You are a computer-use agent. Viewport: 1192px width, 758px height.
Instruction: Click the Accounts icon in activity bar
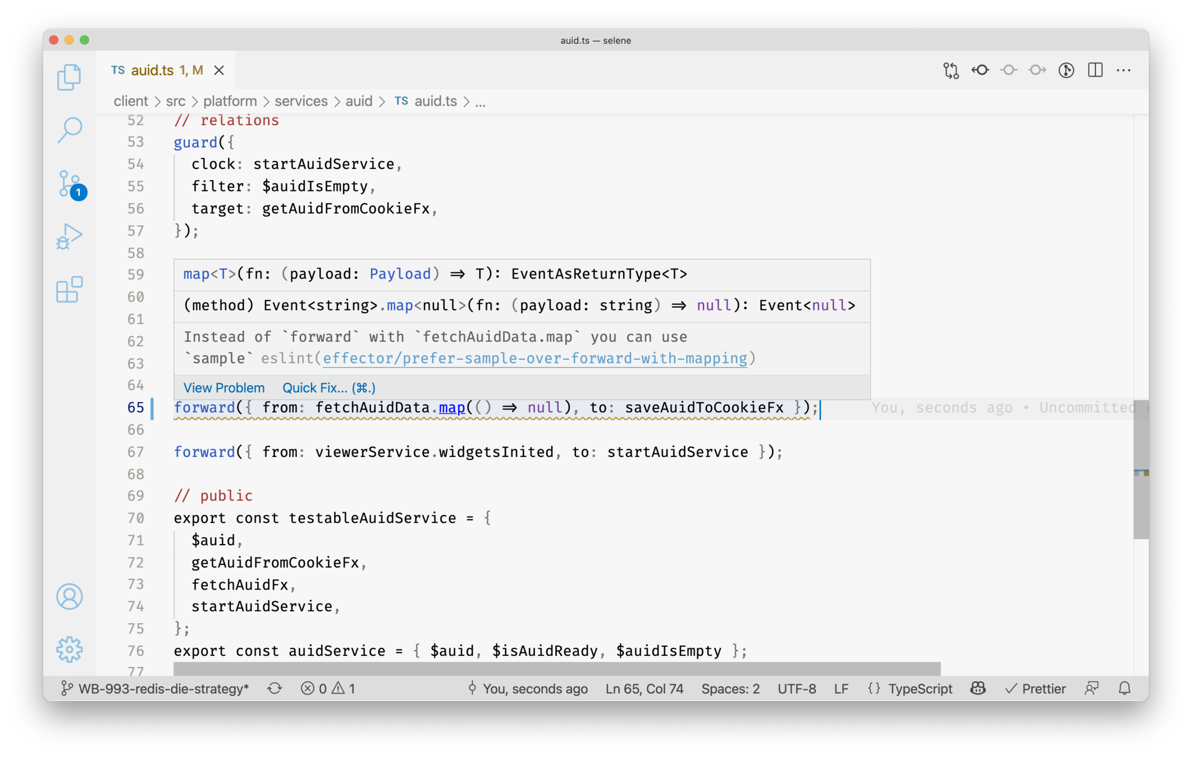coord(69,596)
